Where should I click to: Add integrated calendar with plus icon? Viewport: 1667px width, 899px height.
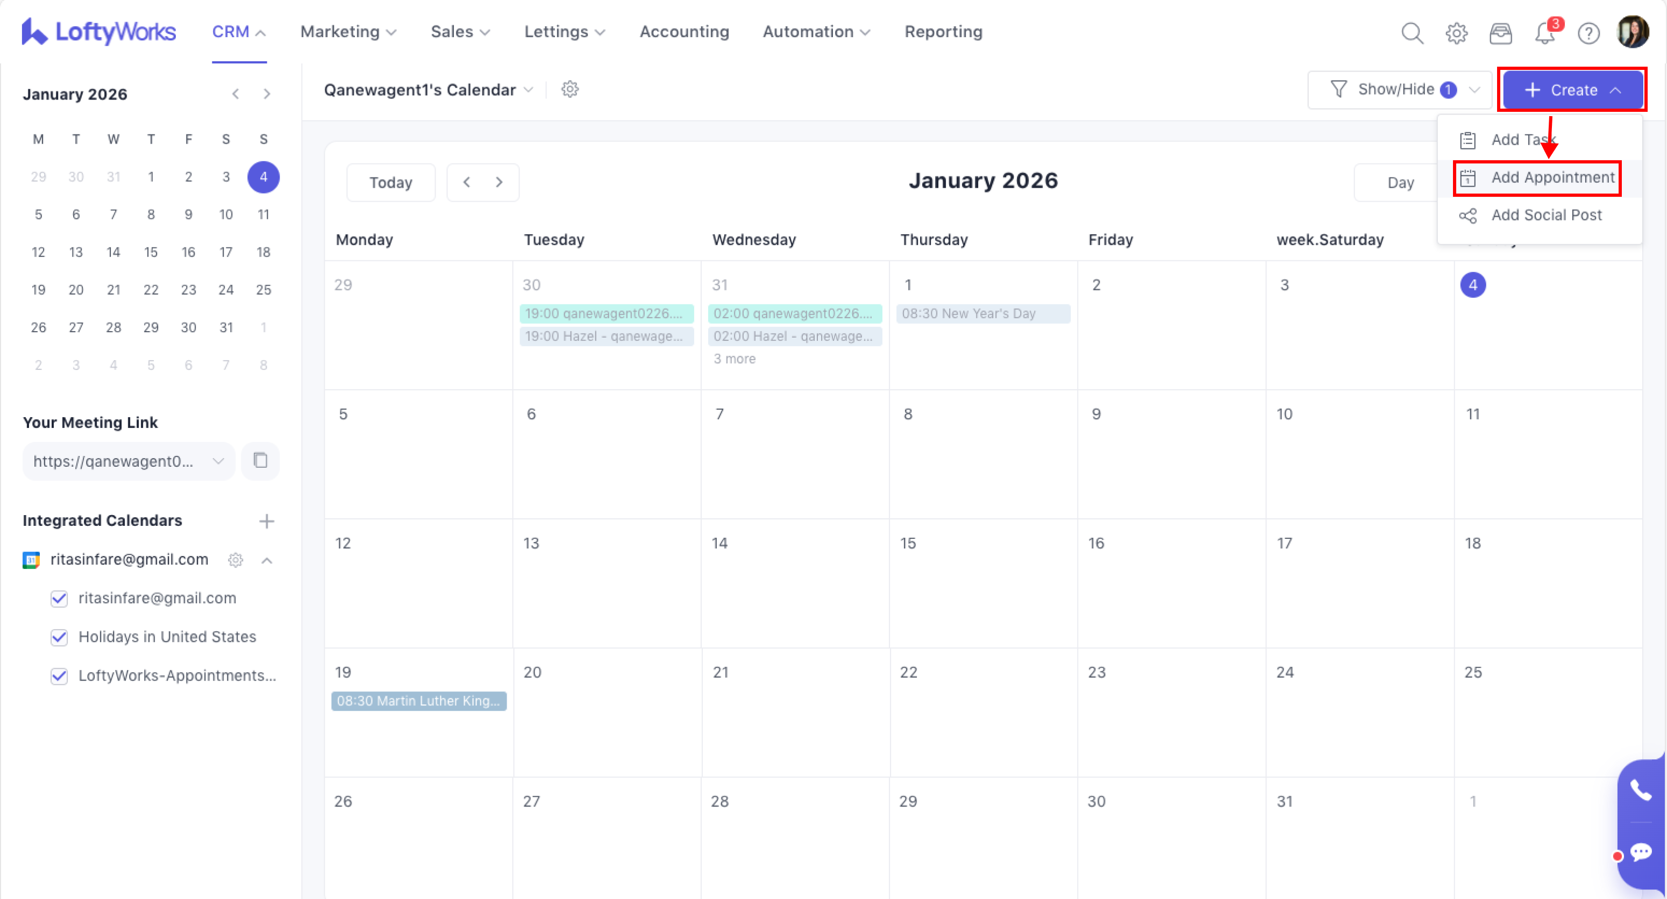[267, 521]
